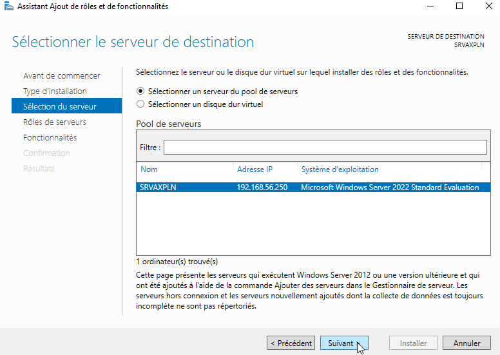Image resolution: width=500 pixels, height=355 pixels.
Task: Click the Windows Server 2022 Standard Evaluation cell
Action: [x=390, y=187]
